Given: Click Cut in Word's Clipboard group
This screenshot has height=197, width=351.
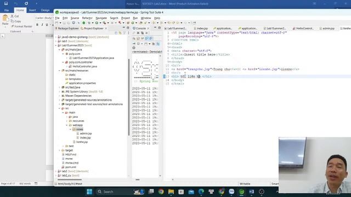Looking at the screenshot, I should (15, 16).
